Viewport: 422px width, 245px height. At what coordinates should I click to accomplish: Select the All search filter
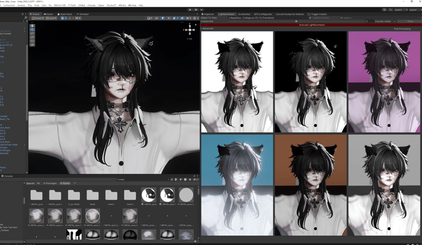click(x=38, y=183)
